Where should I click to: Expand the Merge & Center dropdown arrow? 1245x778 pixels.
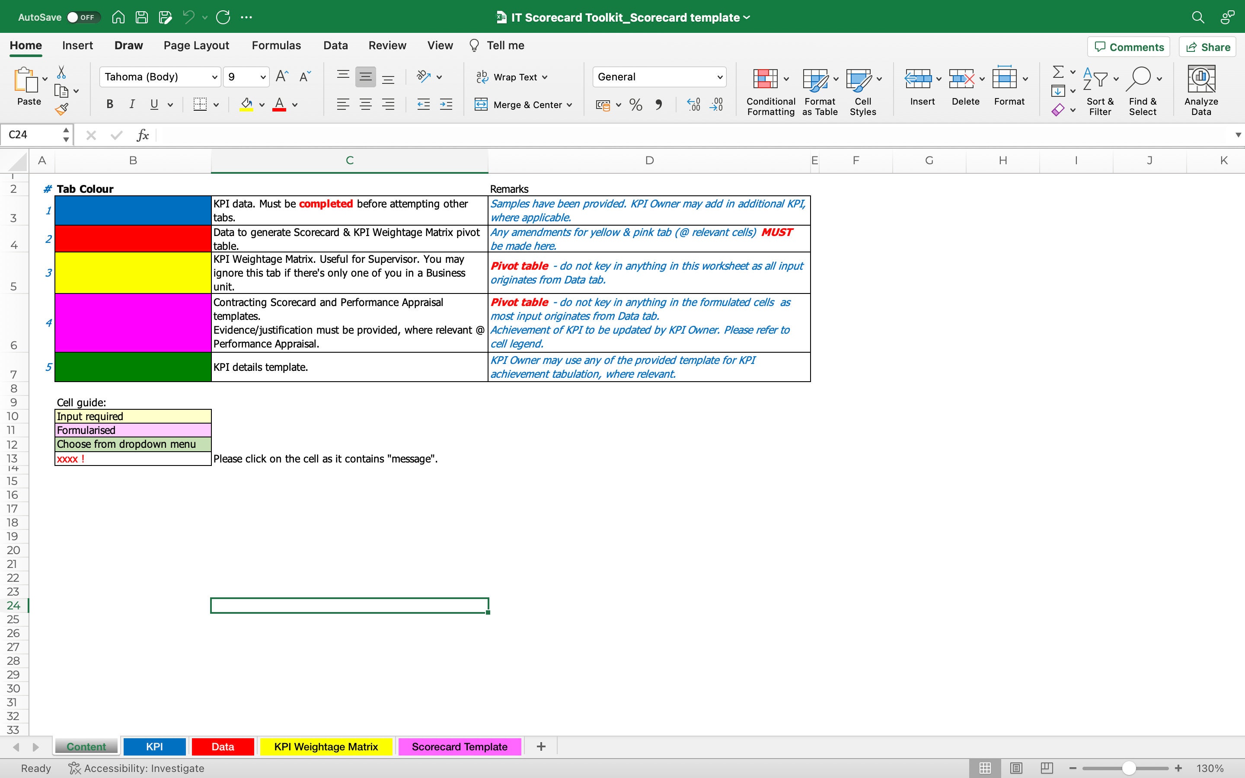click(x=569, y=105)
